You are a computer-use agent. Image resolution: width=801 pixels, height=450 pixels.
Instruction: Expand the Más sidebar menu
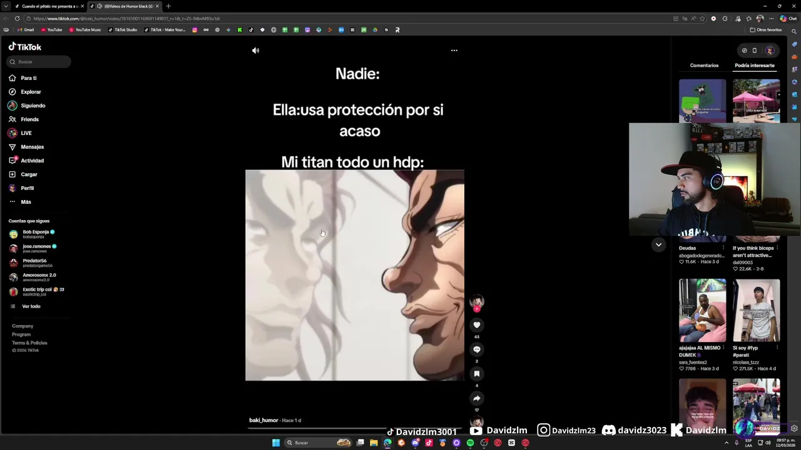(x=26, y=202)
